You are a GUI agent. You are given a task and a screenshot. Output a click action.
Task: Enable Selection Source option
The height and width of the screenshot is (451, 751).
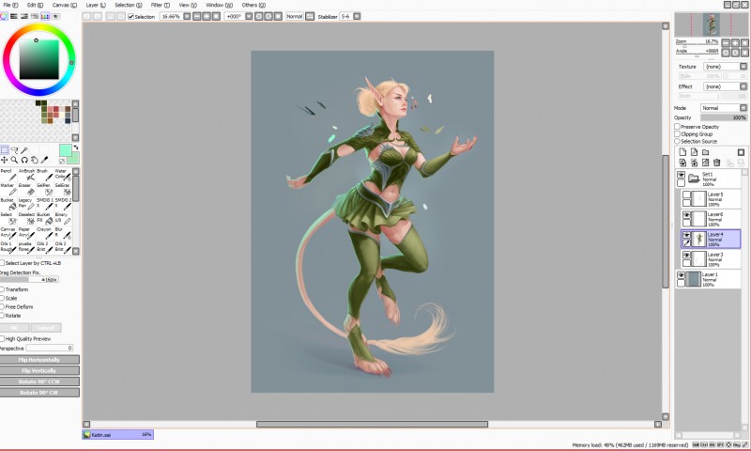(x=677, y=141)
